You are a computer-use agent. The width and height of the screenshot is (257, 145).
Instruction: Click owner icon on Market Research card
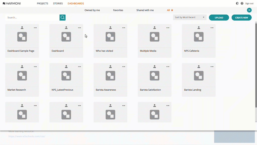(22, 66)
